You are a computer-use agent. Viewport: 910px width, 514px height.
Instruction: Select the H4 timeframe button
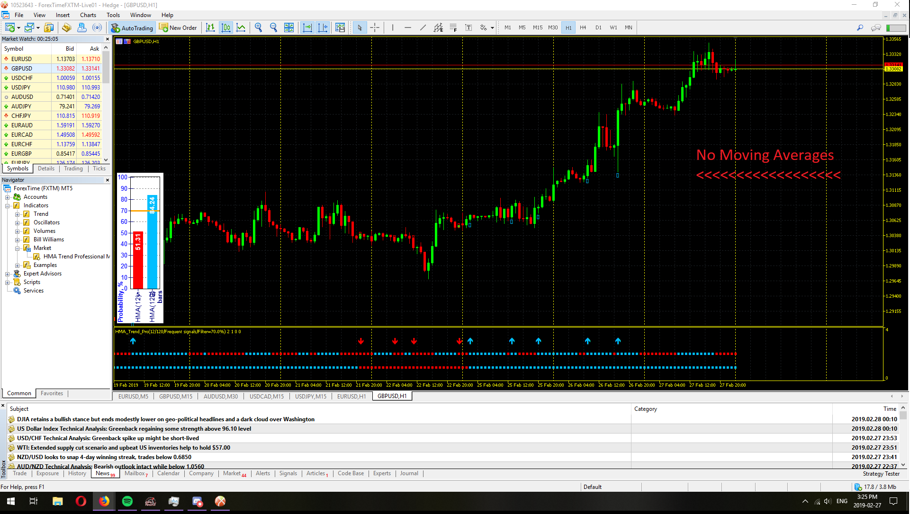pyautogui.click(x=583, y=27)
